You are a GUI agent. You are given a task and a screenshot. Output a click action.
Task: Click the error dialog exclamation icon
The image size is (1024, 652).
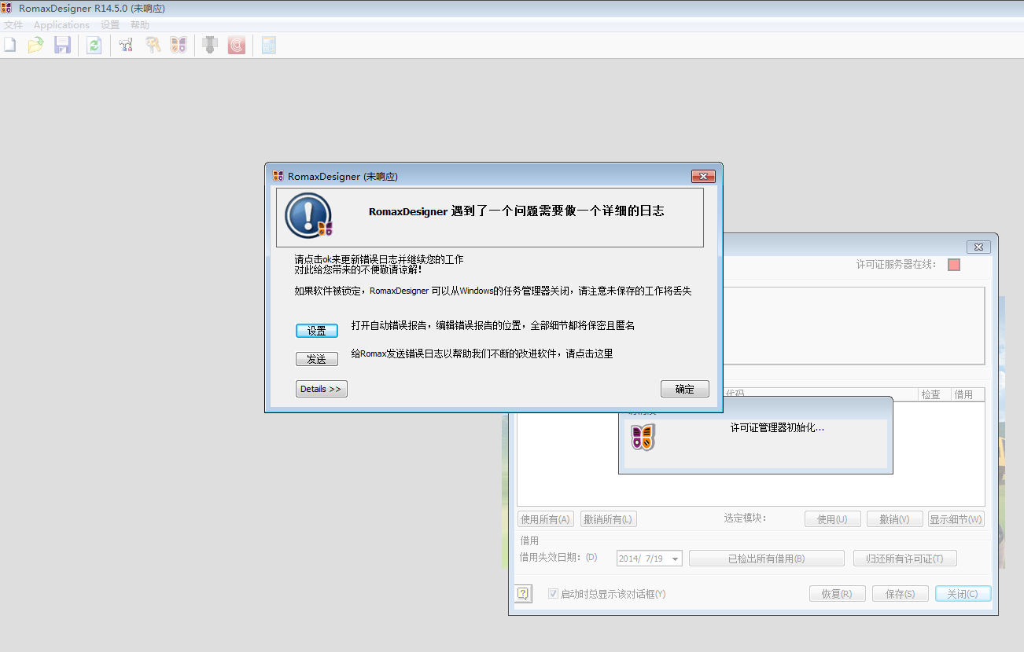point(308,215)
